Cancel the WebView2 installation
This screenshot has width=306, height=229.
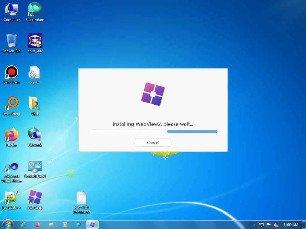(x=153, y=143)
